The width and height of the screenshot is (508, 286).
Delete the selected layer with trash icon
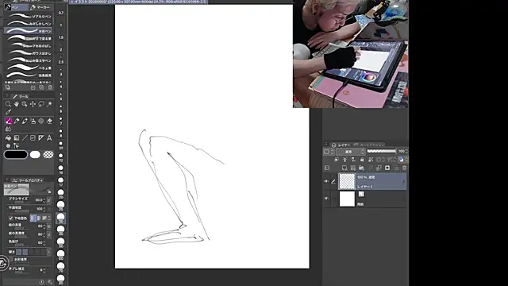[404, 168]
